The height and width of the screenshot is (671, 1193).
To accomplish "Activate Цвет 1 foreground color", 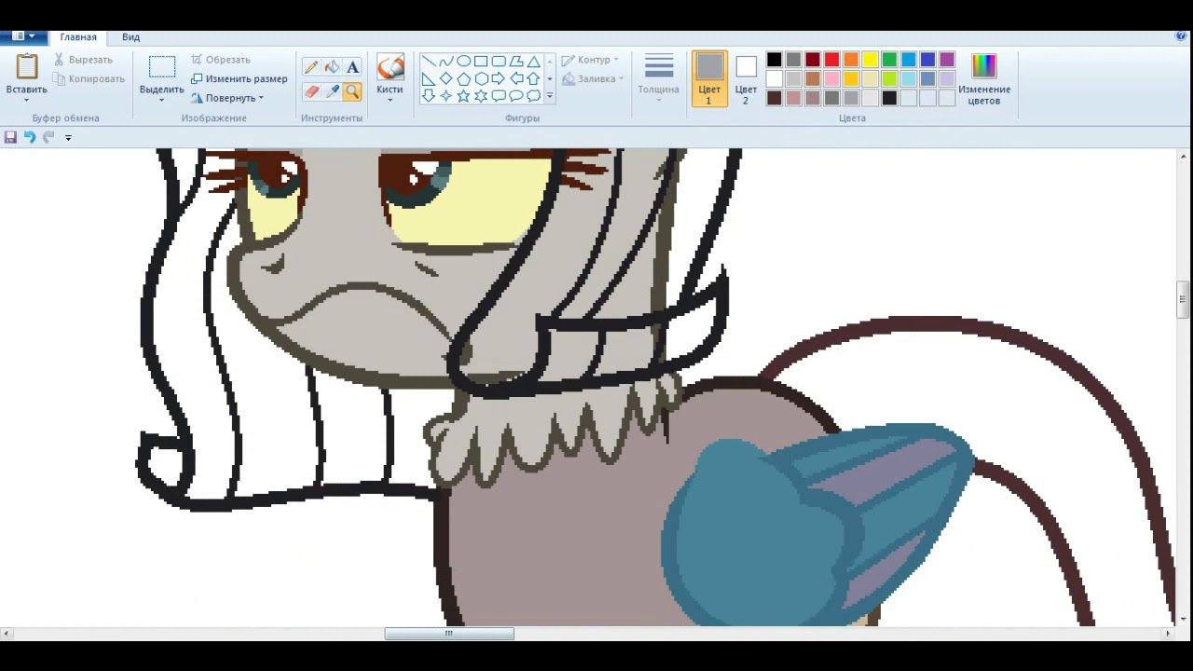I will click(x=709, y=78).
